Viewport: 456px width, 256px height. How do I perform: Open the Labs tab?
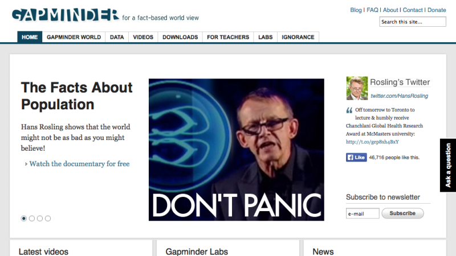coord(266,37)
